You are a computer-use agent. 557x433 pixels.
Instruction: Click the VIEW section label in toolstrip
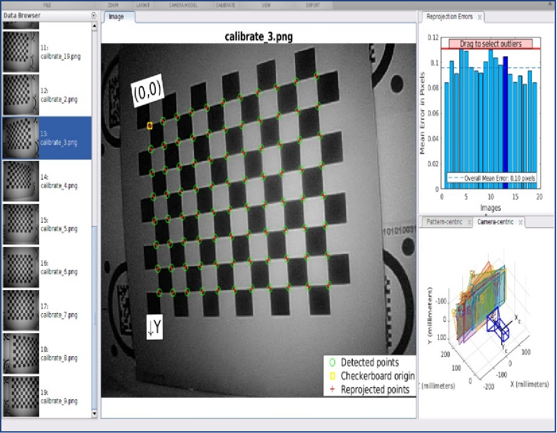point(266,5)
